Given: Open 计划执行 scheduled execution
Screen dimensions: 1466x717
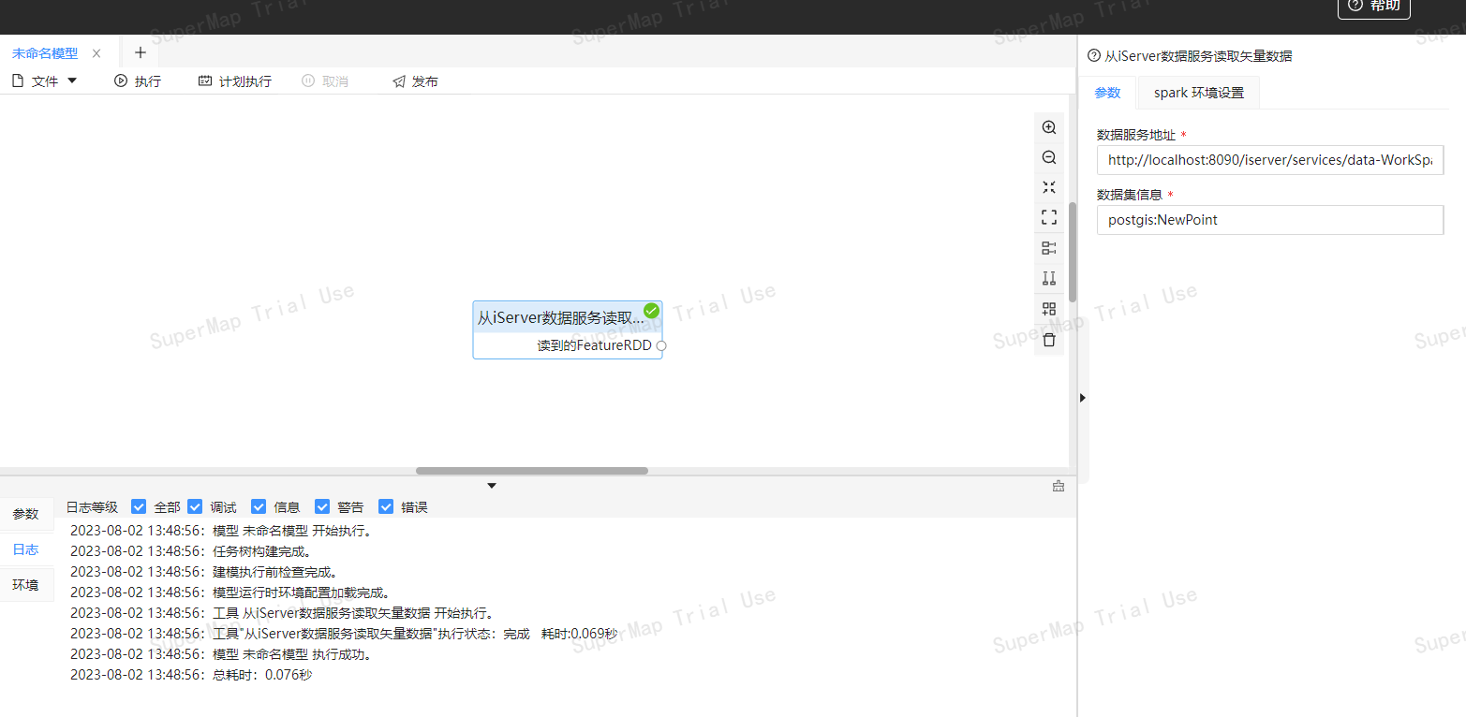Looking at the screenshot, I should [x=235, y=81].
